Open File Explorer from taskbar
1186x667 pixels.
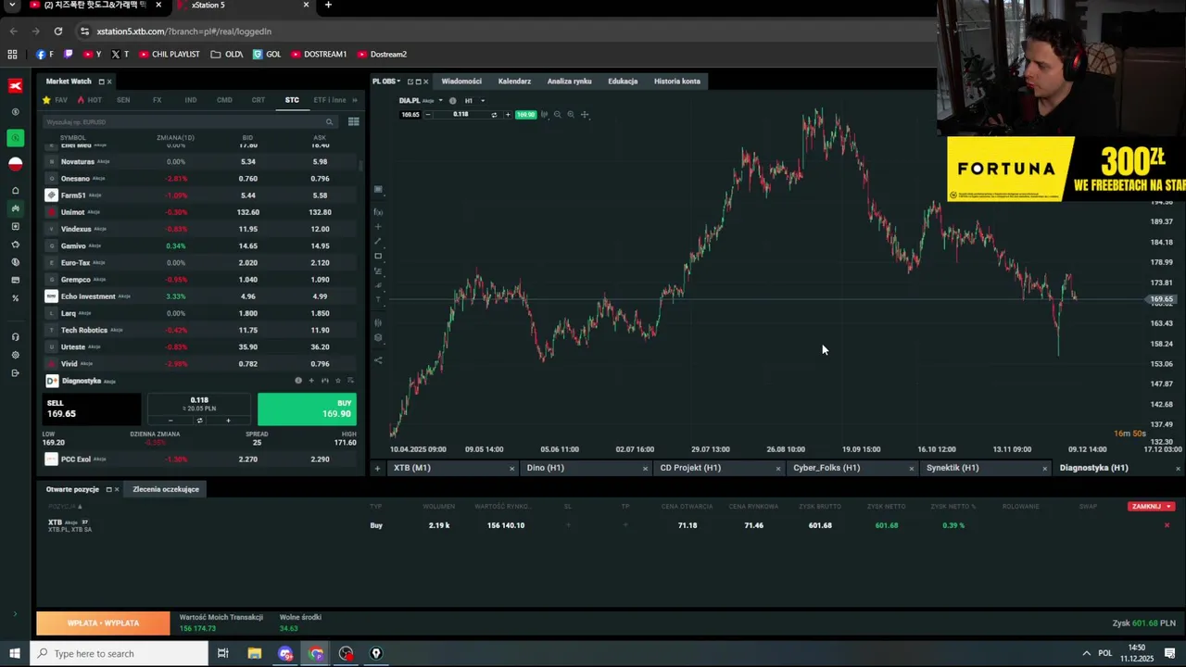click(254, 653)
